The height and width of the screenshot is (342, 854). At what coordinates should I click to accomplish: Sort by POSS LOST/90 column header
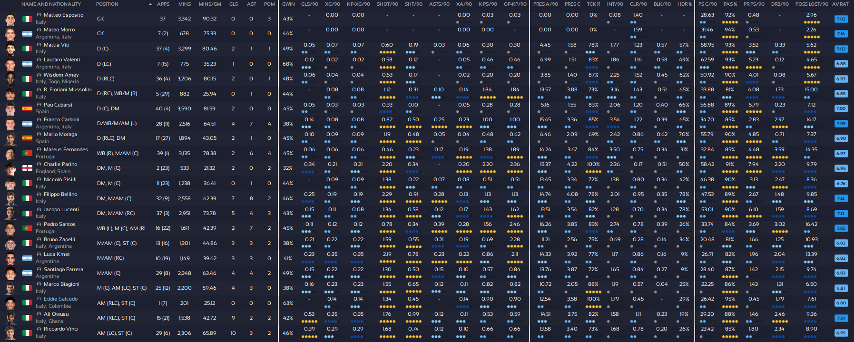point(812,4)
